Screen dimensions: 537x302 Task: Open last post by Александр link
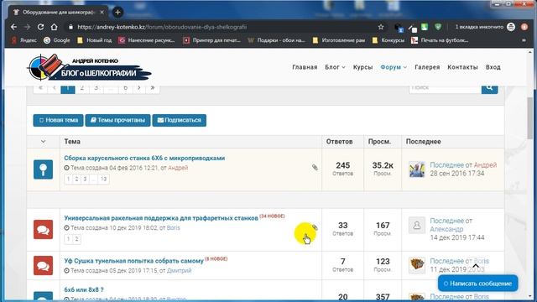click(451, 225)
